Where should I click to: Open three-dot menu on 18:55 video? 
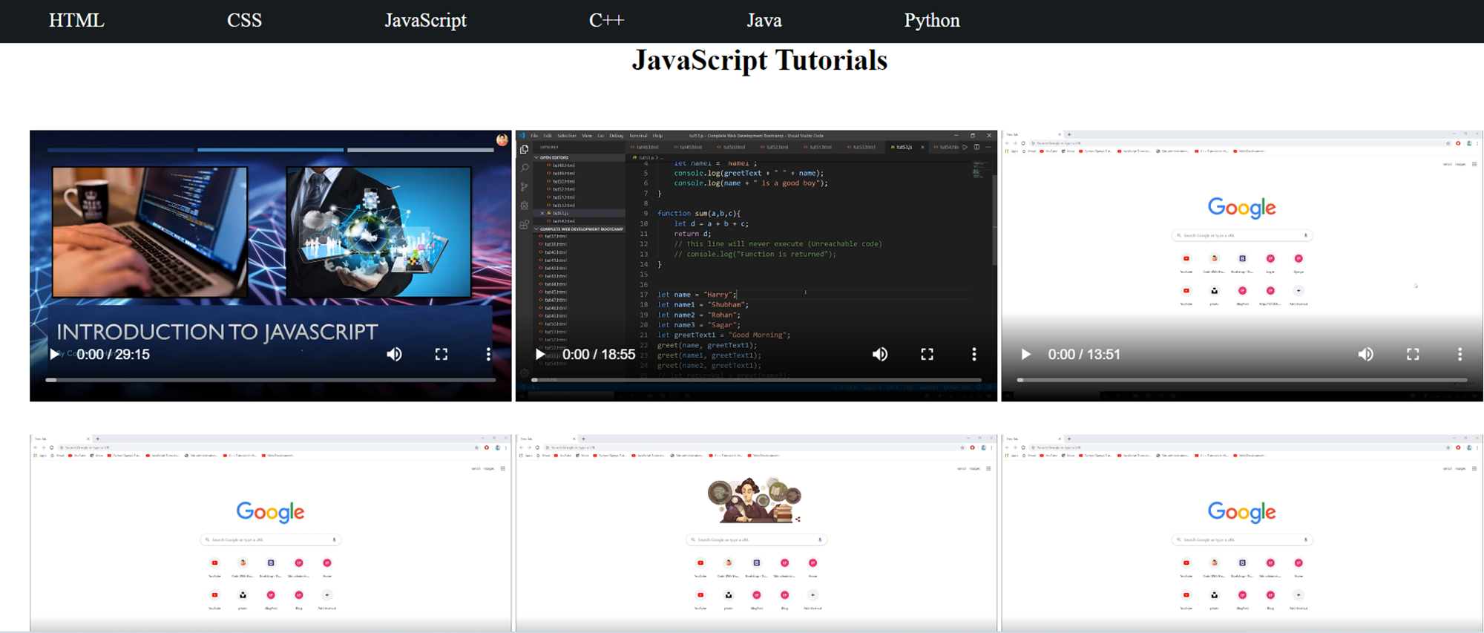[x=974, y=355]
